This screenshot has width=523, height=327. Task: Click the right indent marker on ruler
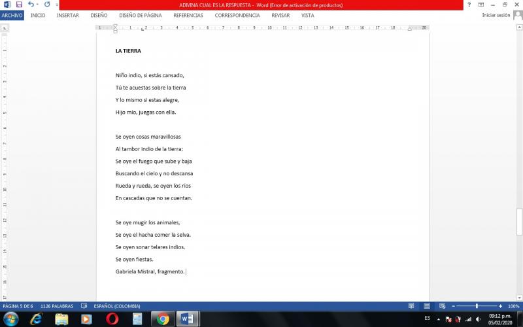coord(410,29)
